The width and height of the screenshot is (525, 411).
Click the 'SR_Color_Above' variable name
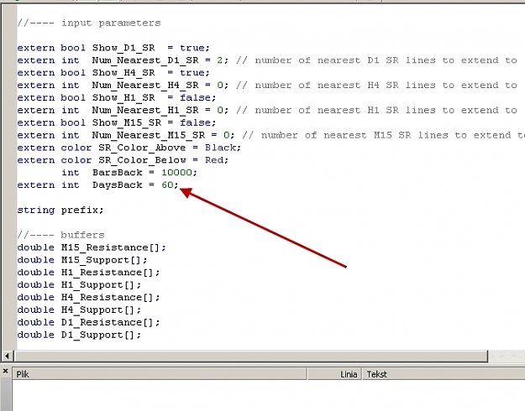(142, 148)
